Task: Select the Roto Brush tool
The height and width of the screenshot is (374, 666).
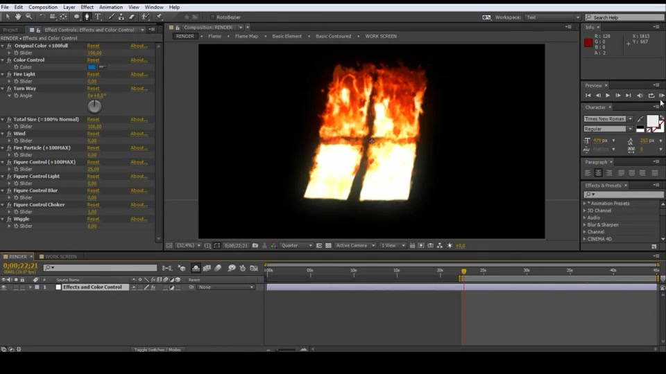Action: point(145,17)
